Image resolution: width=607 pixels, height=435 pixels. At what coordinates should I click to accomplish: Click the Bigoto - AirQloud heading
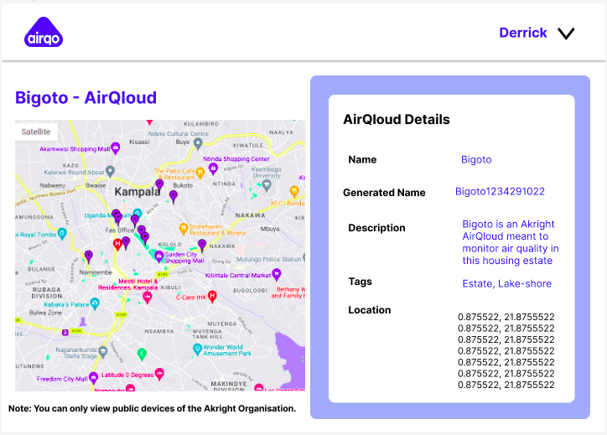click(x=86, y=97)
